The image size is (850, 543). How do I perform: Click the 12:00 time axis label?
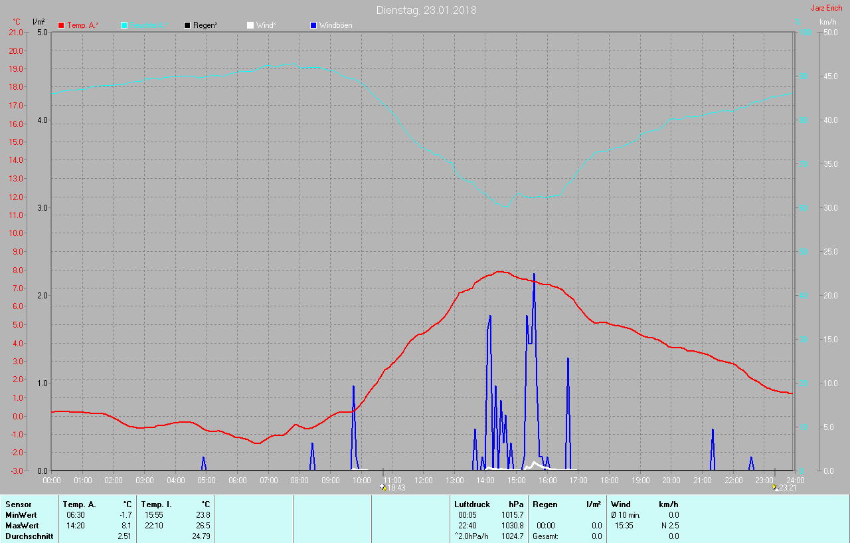click(x=424, y=480)
